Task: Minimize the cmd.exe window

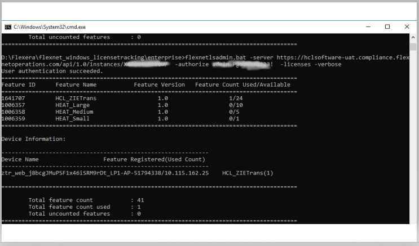Action: click(368, 26)
